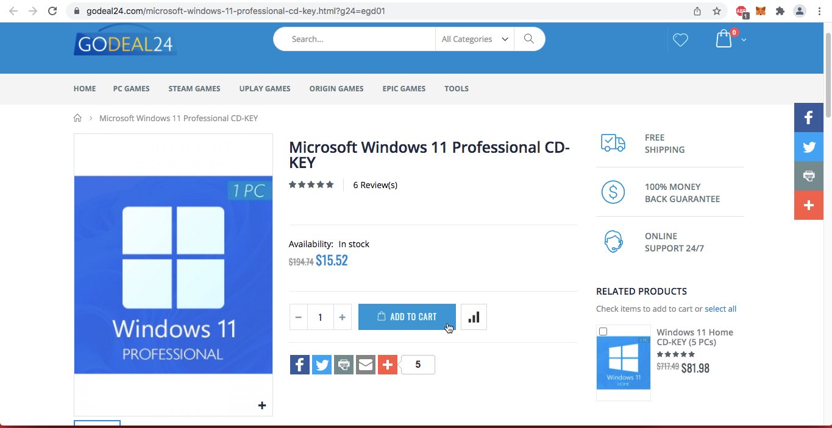Zoom product image with plus icon
This screenshot has width=832, height=428.
click(262, 405)
